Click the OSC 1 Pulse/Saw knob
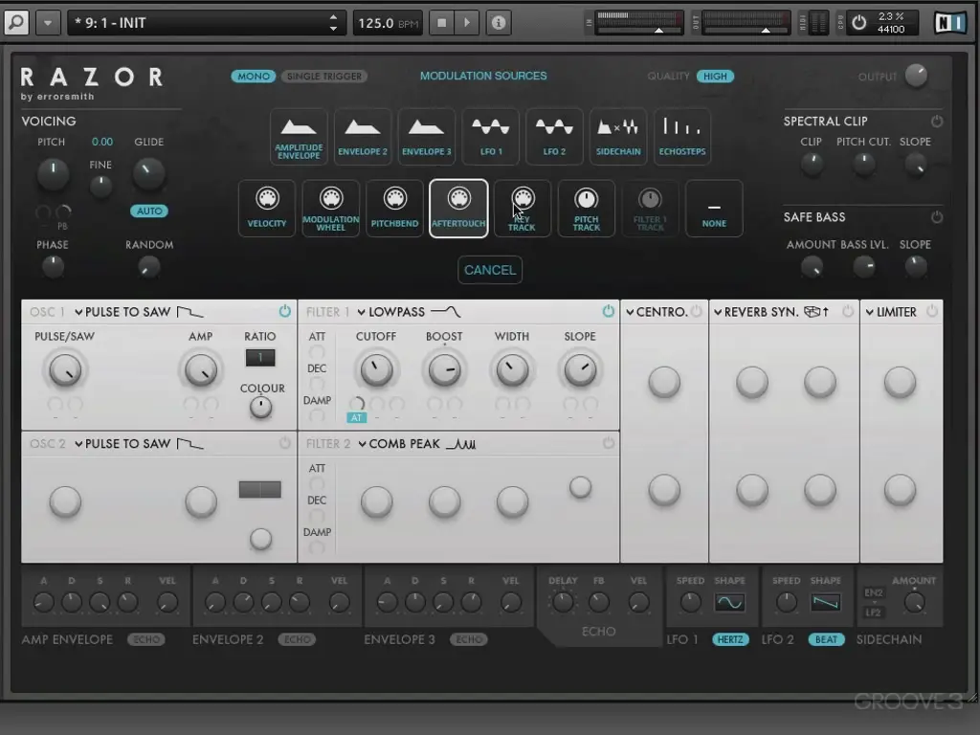980x735 pixels. 65,370
